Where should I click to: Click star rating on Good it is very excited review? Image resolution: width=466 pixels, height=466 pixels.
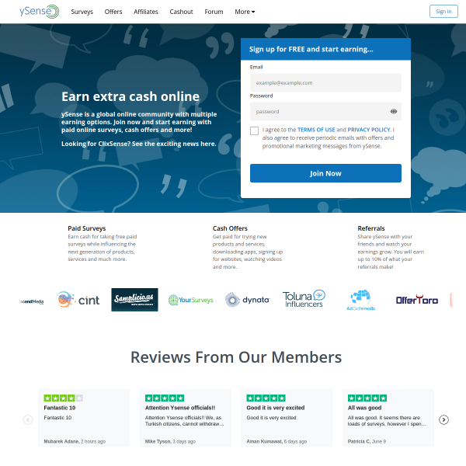[266, 398]
